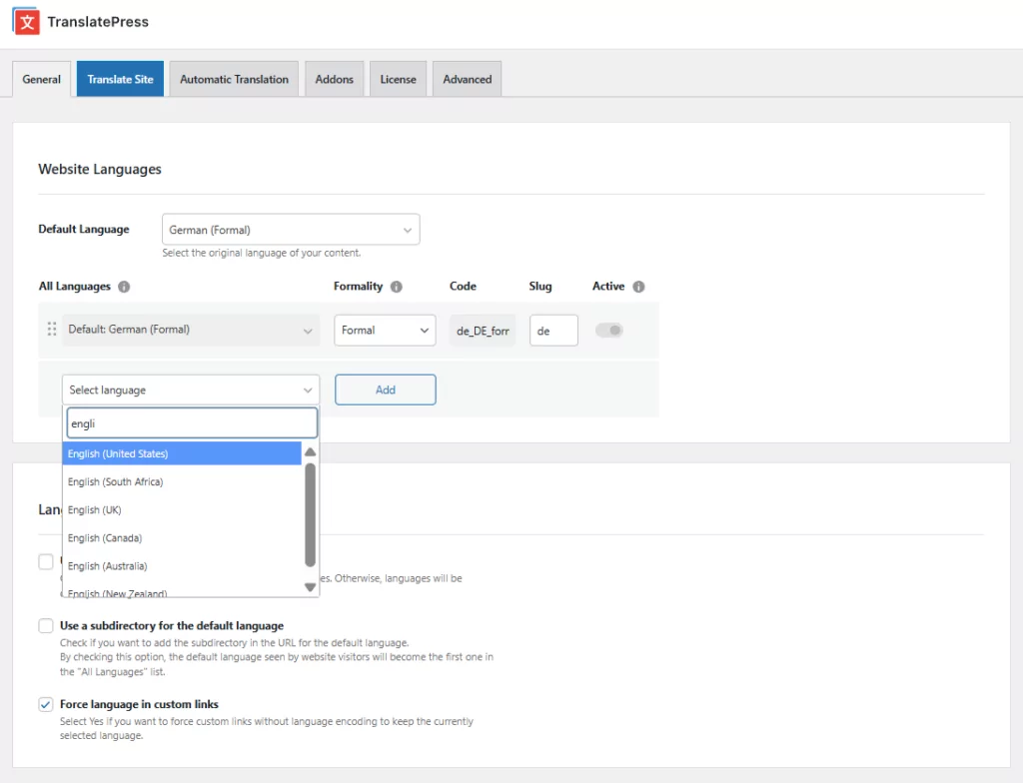Click the Add language button

pyautogui.click(x=386, y=390)
